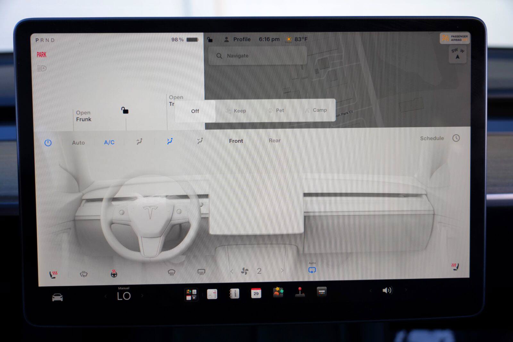Screen dimensions: 513x342
Task: Tap passenger airbag indicator
Action: 455,38
